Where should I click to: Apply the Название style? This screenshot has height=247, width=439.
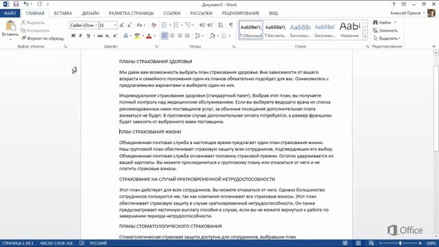[x=350, y=30]
